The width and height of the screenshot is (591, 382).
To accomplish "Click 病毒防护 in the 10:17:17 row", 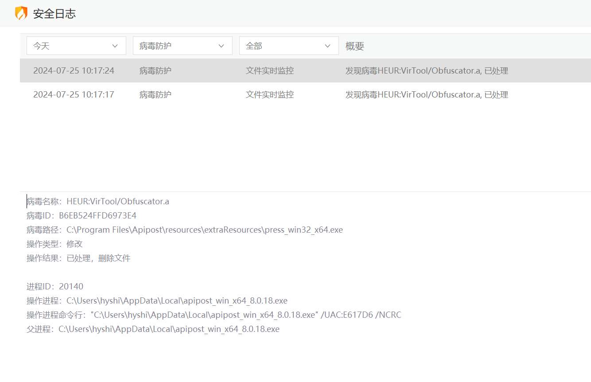I will (x=156, y=94).
